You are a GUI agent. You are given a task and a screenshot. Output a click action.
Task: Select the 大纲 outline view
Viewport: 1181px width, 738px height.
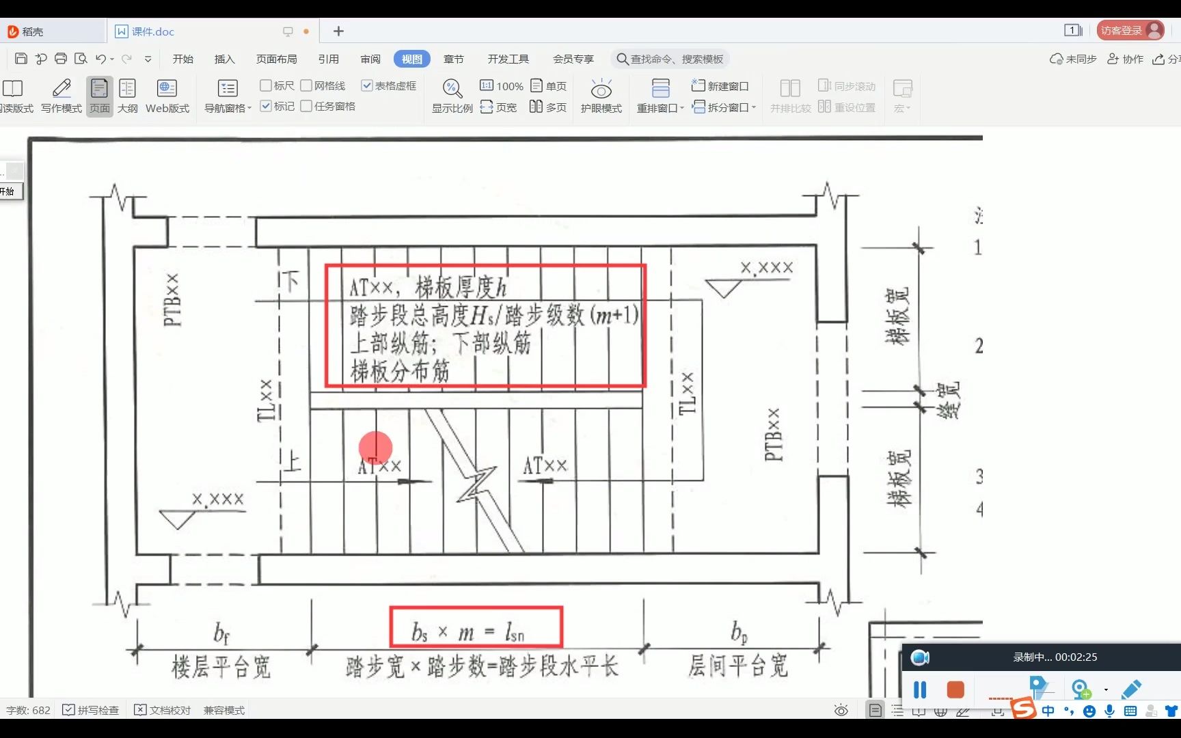click(127, 96)
